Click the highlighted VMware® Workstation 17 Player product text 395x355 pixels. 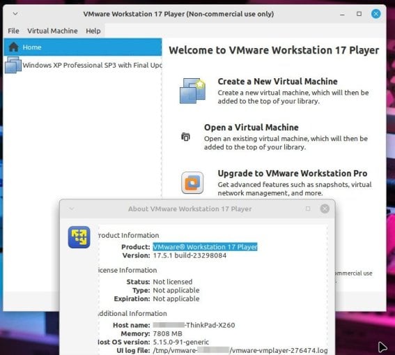pyautogui.click(x=205, y=247)
